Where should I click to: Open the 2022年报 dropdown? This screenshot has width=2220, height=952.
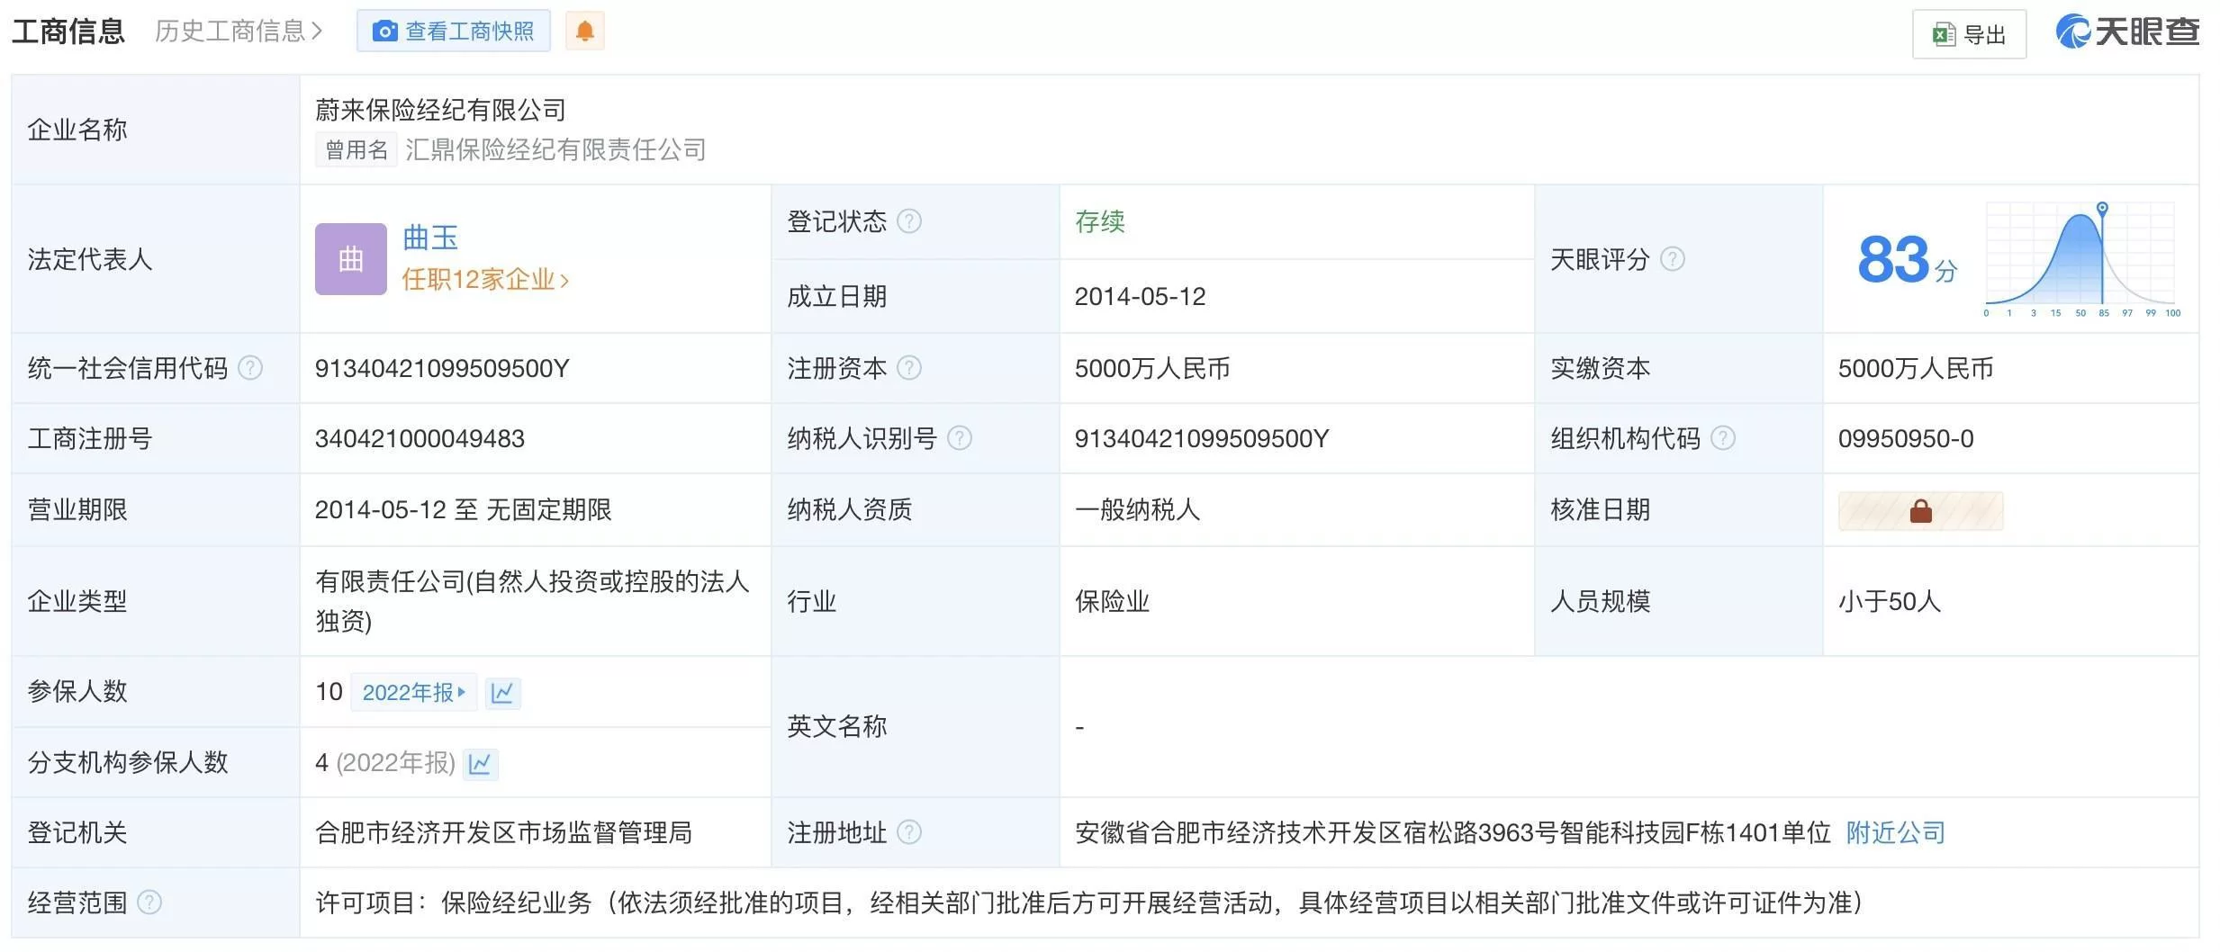click(x=413, y=693)
